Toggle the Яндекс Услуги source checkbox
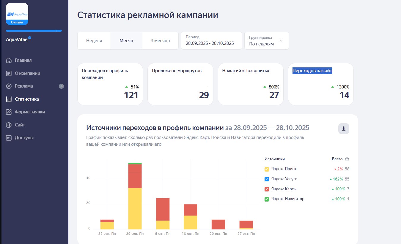The width and height of the screenshot is (401, 244). tap(267, 179)
